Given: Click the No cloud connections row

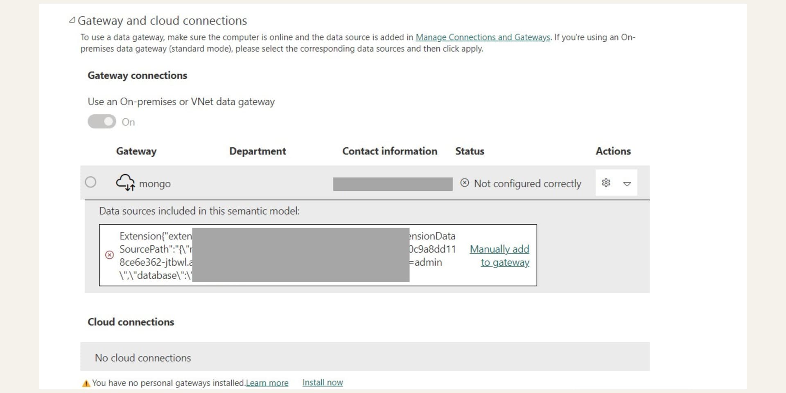Looking at the screenshot, I should (364, 357).
